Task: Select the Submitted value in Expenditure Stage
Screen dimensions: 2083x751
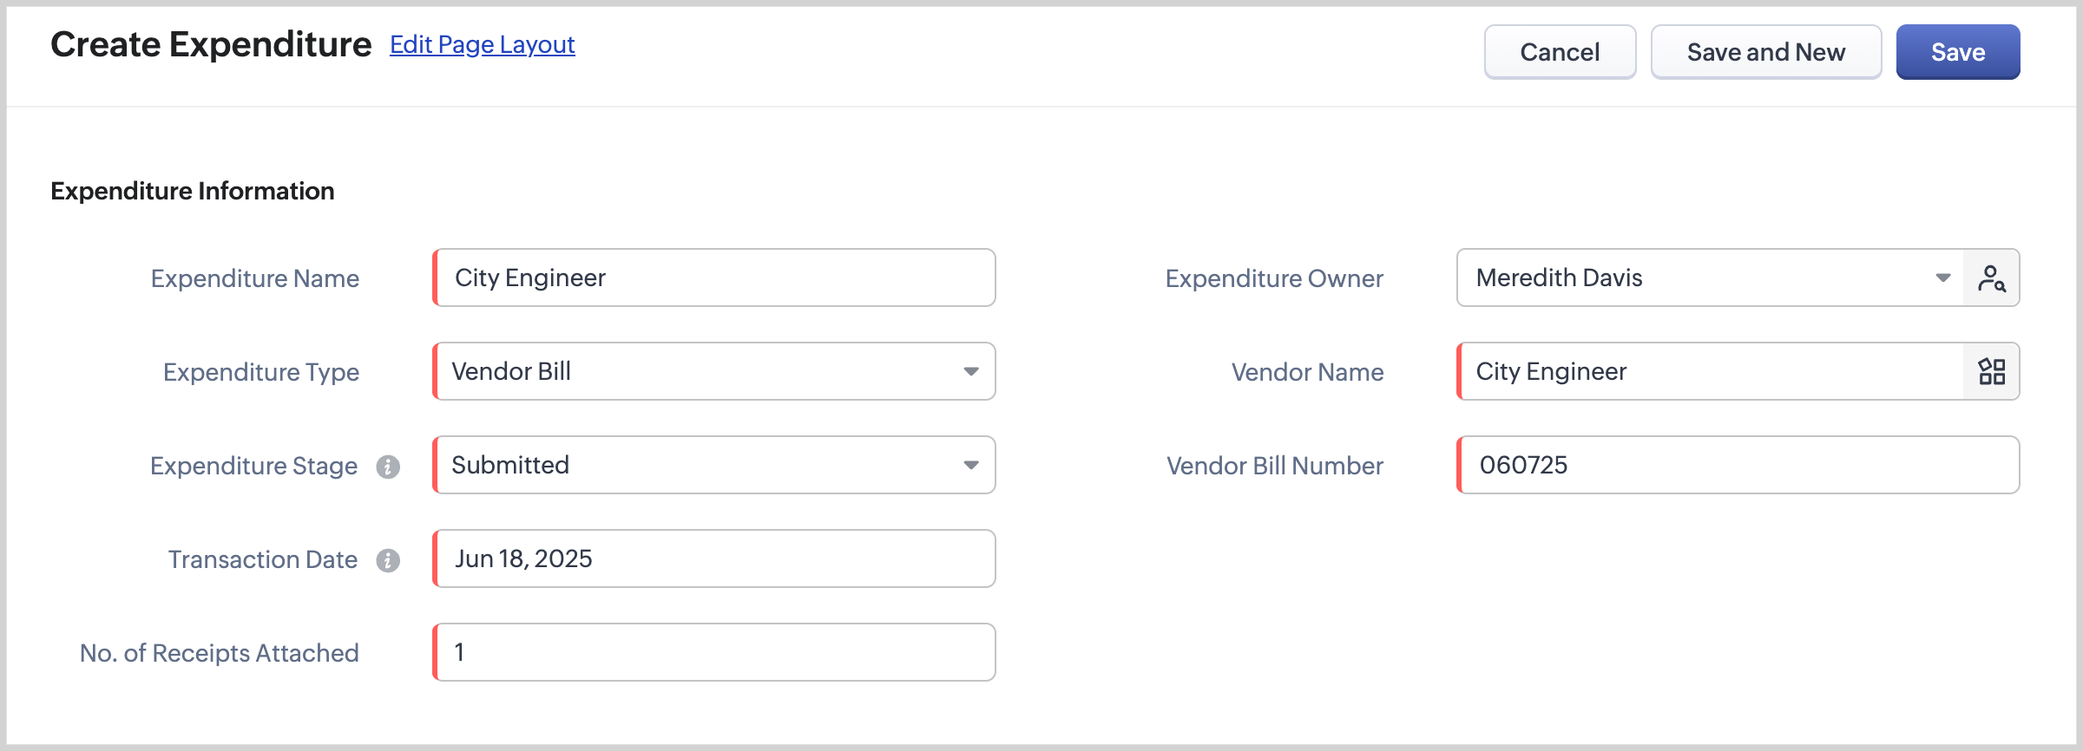Action: (x=511, y=466)
